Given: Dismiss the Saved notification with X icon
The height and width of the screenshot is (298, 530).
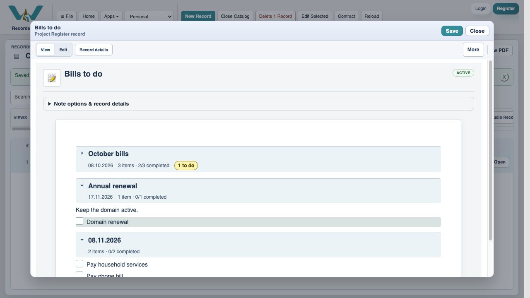Looking at the screenshot, I should [x=504, y=77].
